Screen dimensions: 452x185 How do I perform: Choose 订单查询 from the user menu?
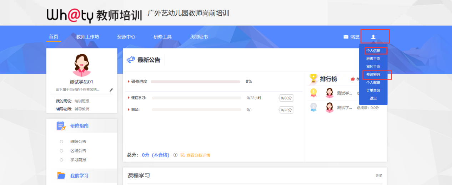[x=373, y=91]
